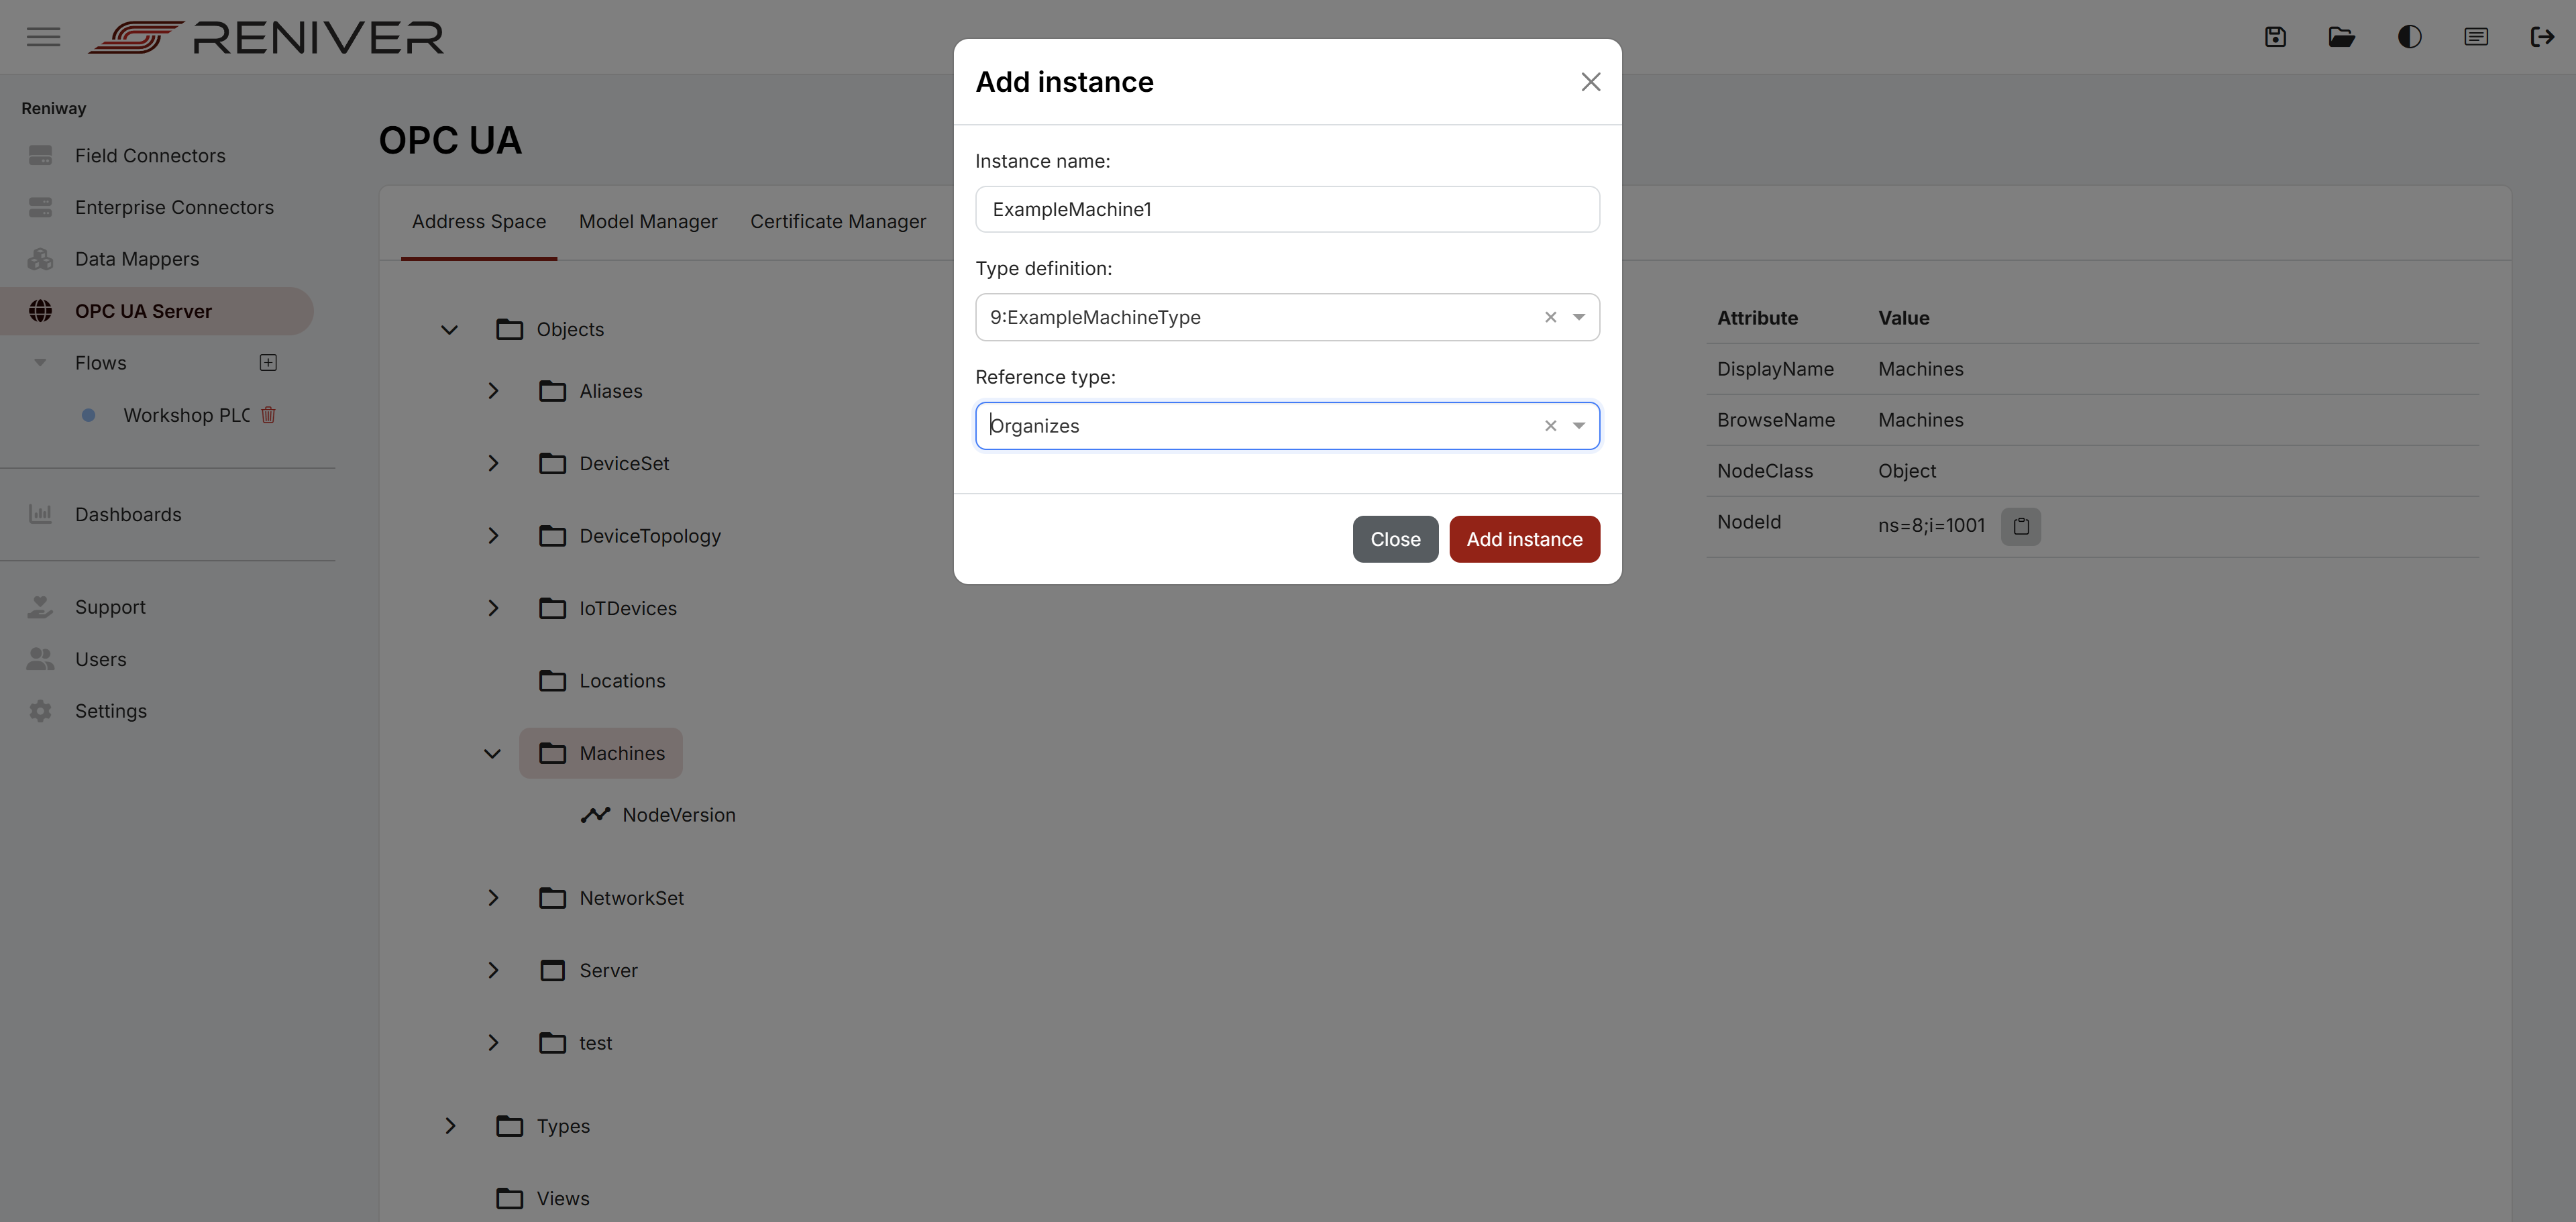Toggle dark mode with the contrast icon
The image size is (2576, 1222).
coord(2409,37)
